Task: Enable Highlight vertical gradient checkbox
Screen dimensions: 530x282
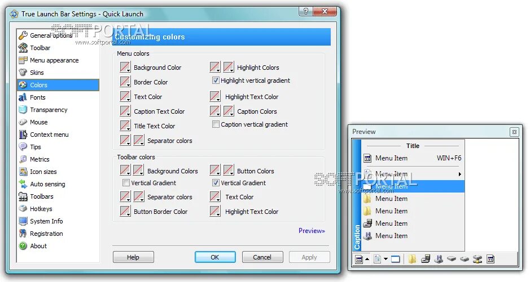Action: point(216,80)
